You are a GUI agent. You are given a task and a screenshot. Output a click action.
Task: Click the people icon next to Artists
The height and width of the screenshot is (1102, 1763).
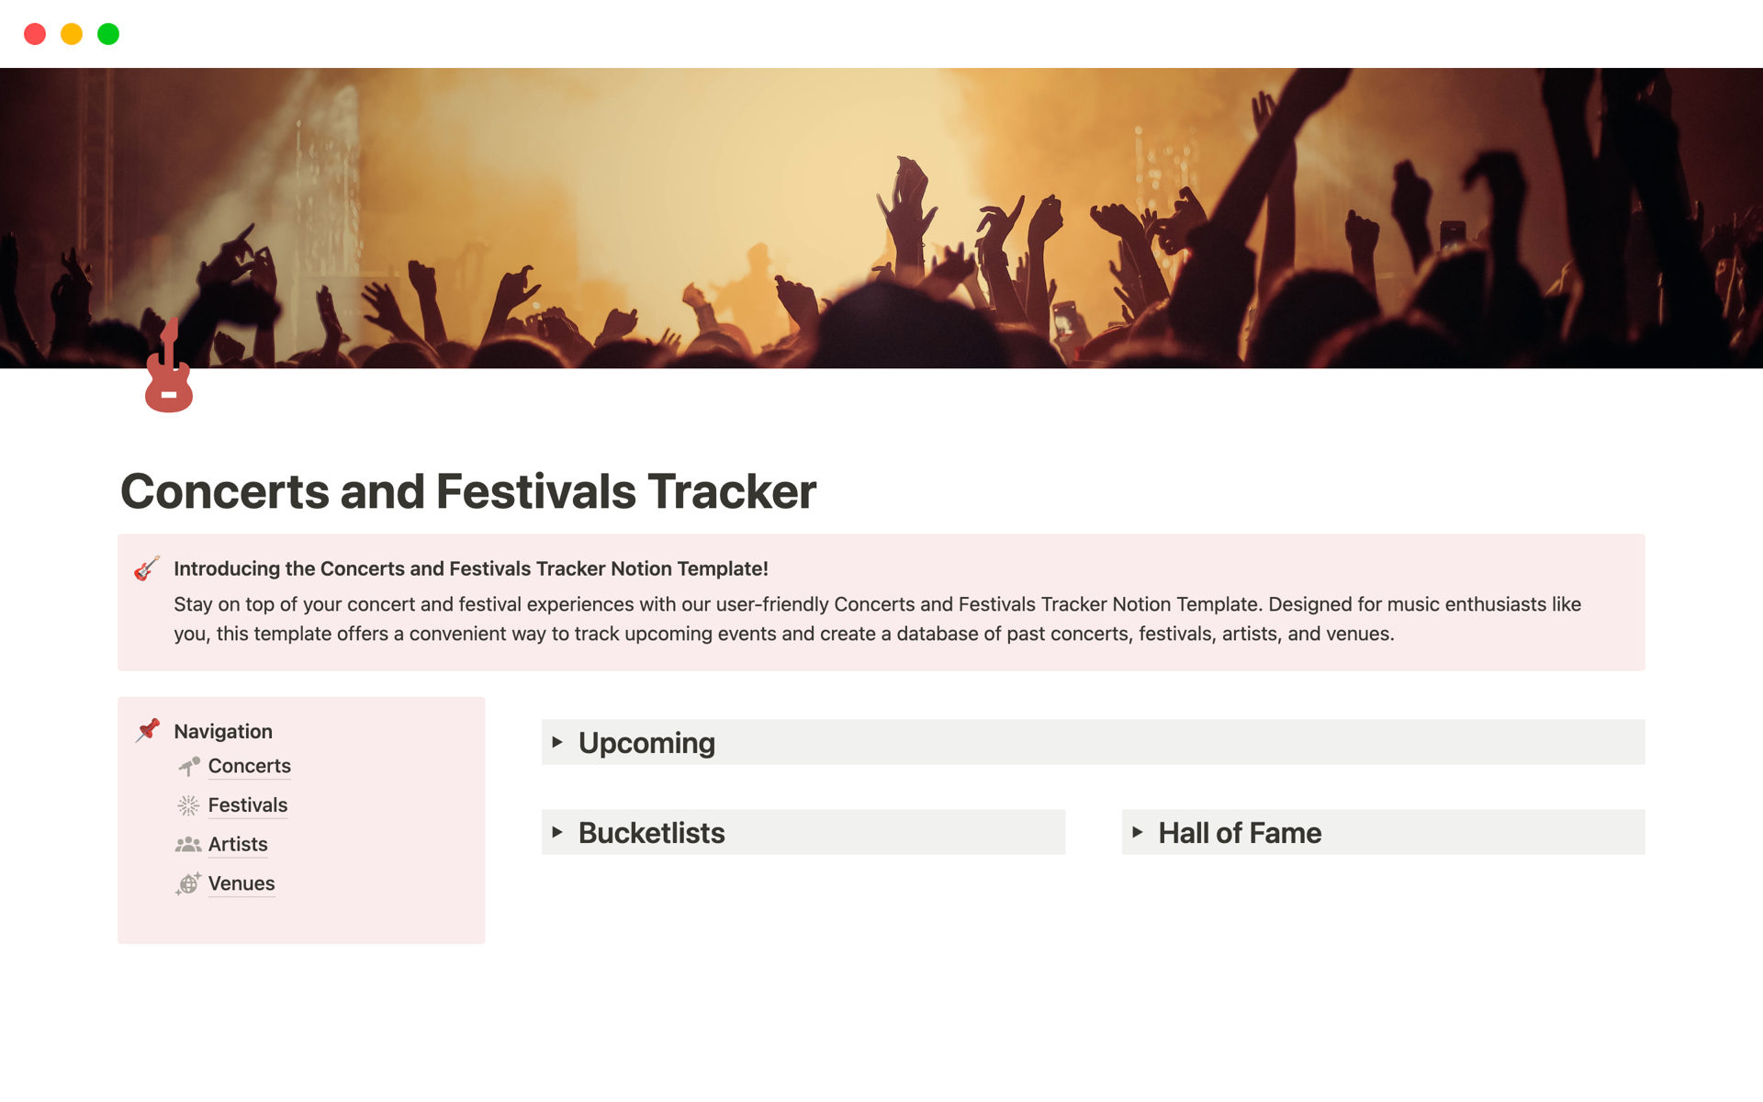[189, 844]
